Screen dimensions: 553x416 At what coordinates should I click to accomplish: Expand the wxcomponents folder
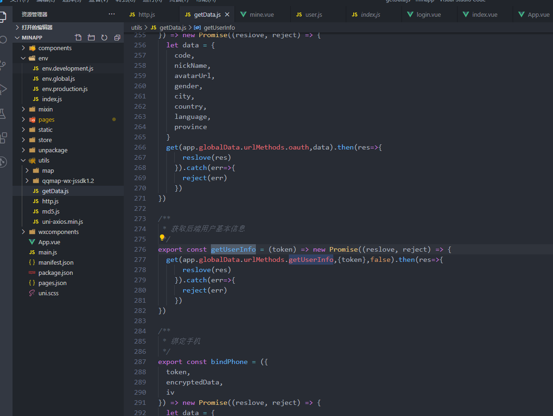(68, 232)
